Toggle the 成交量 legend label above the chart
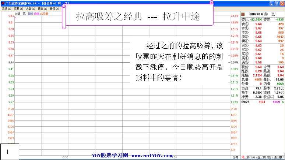Screen dimensions: 285x160 pos(44,14)
